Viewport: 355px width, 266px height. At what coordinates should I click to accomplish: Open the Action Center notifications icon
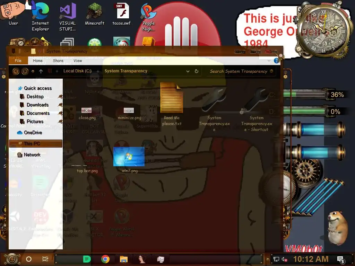pos(341,259)
